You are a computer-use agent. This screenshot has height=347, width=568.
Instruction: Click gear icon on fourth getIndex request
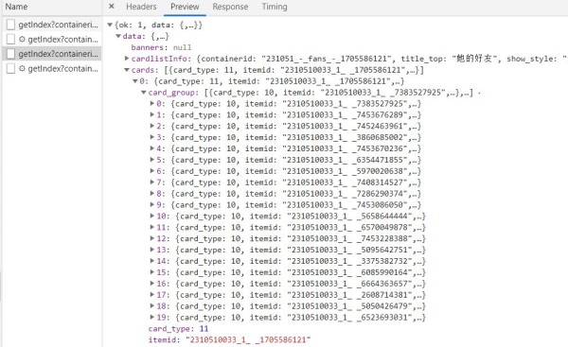click(x=22, y=68)
